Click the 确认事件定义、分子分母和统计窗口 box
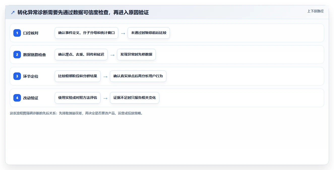Viewport: 334px width, 170px height. click(x=86, y=33)
